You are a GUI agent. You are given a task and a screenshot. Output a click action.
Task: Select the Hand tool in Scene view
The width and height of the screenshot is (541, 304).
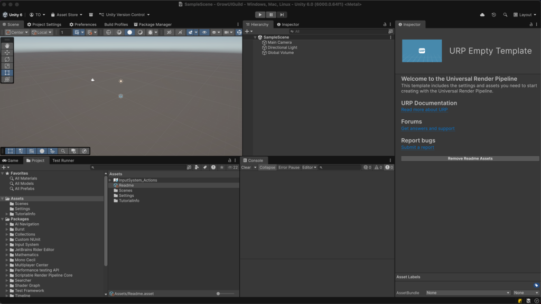[7, 46]
